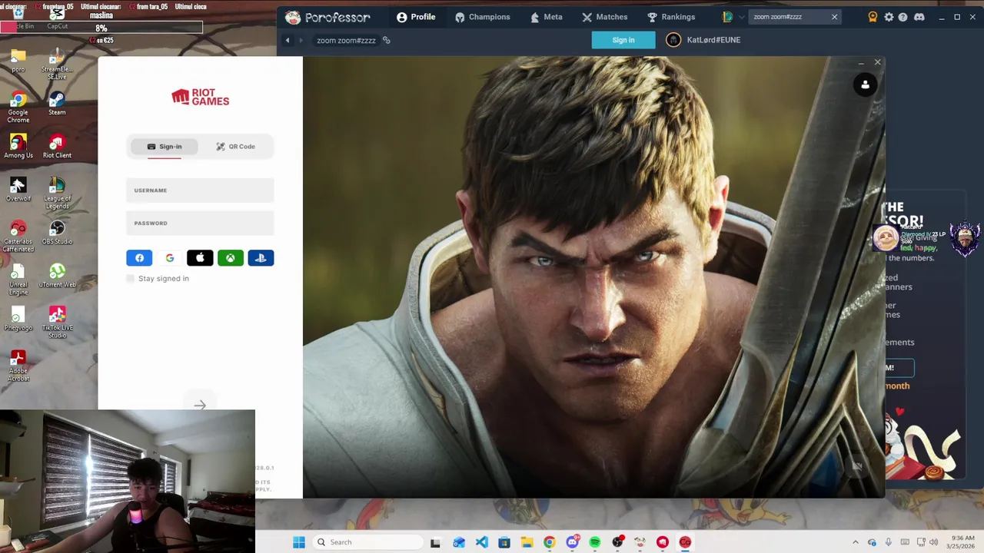
Task: Open OBS Studio desktop shortcut
Action: (x=57, y=232)
